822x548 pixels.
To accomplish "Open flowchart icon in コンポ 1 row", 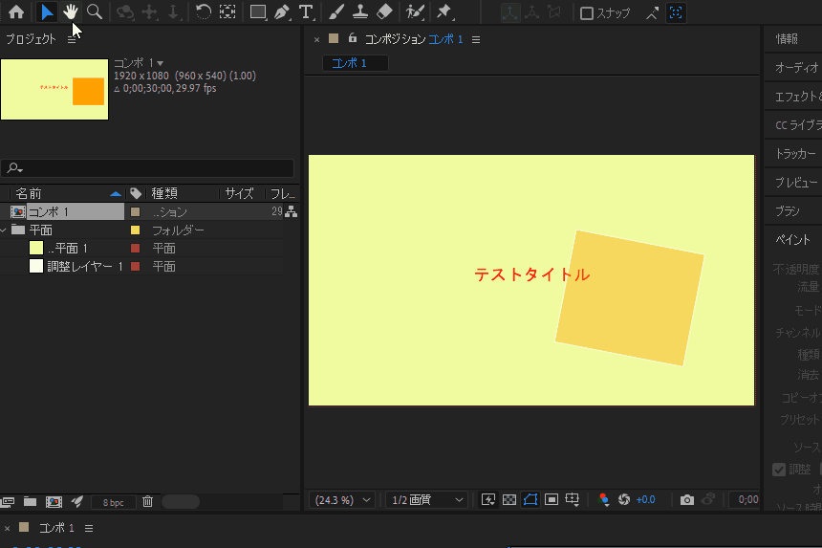I will (x=291, y=212).
